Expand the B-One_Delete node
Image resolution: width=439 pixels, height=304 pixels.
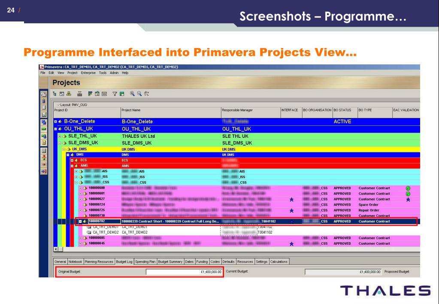pyautogui.click(x=55, y=122)
